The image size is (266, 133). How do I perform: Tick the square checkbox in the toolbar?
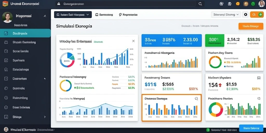pos(97,15)
